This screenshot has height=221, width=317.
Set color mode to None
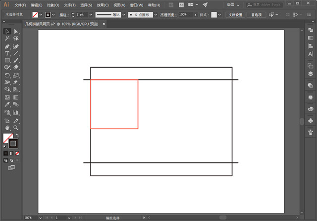(x=17, y=153)
